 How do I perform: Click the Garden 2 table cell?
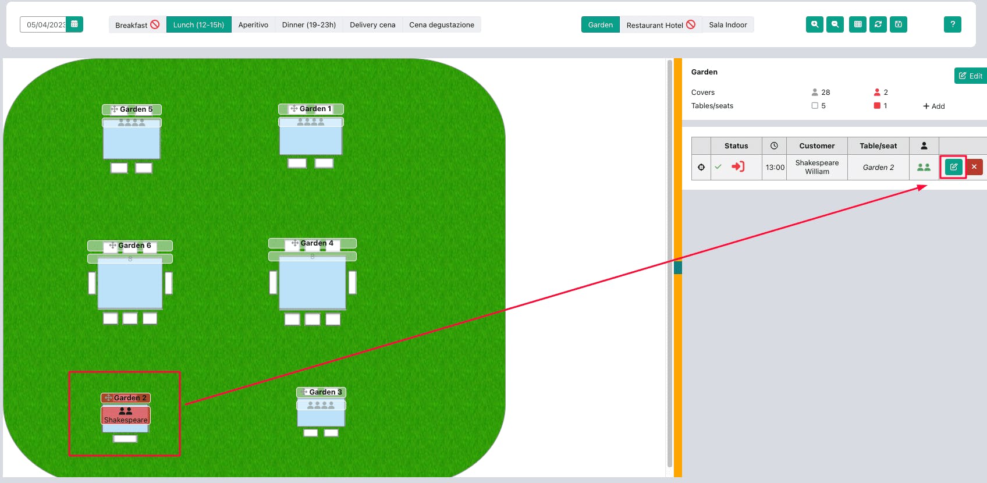[878, 168]
